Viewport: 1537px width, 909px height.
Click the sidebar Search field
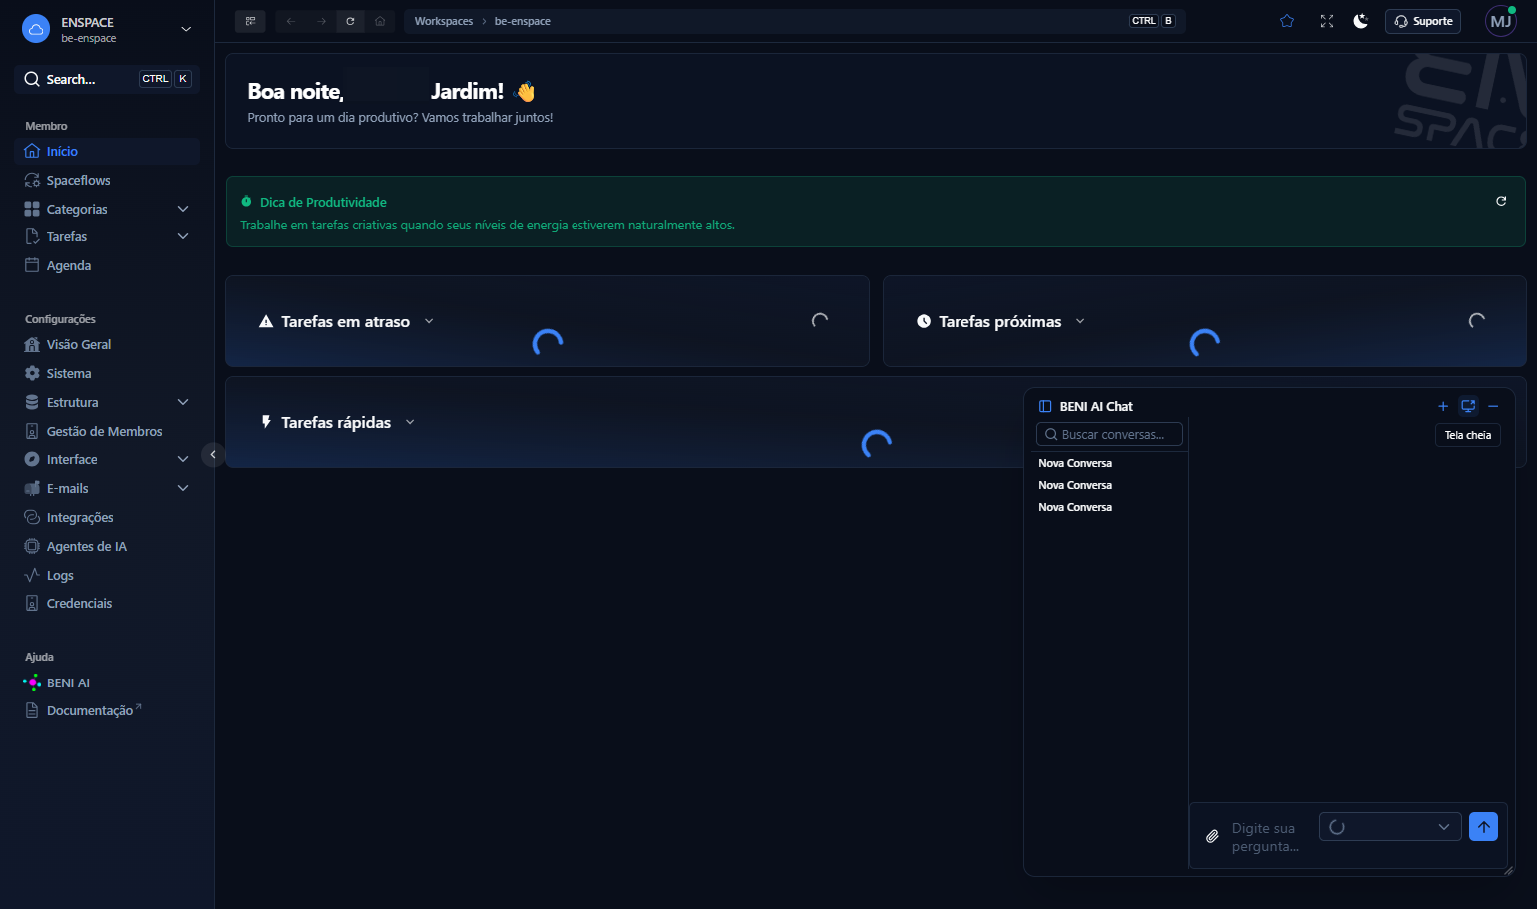(x=108, y=79)
